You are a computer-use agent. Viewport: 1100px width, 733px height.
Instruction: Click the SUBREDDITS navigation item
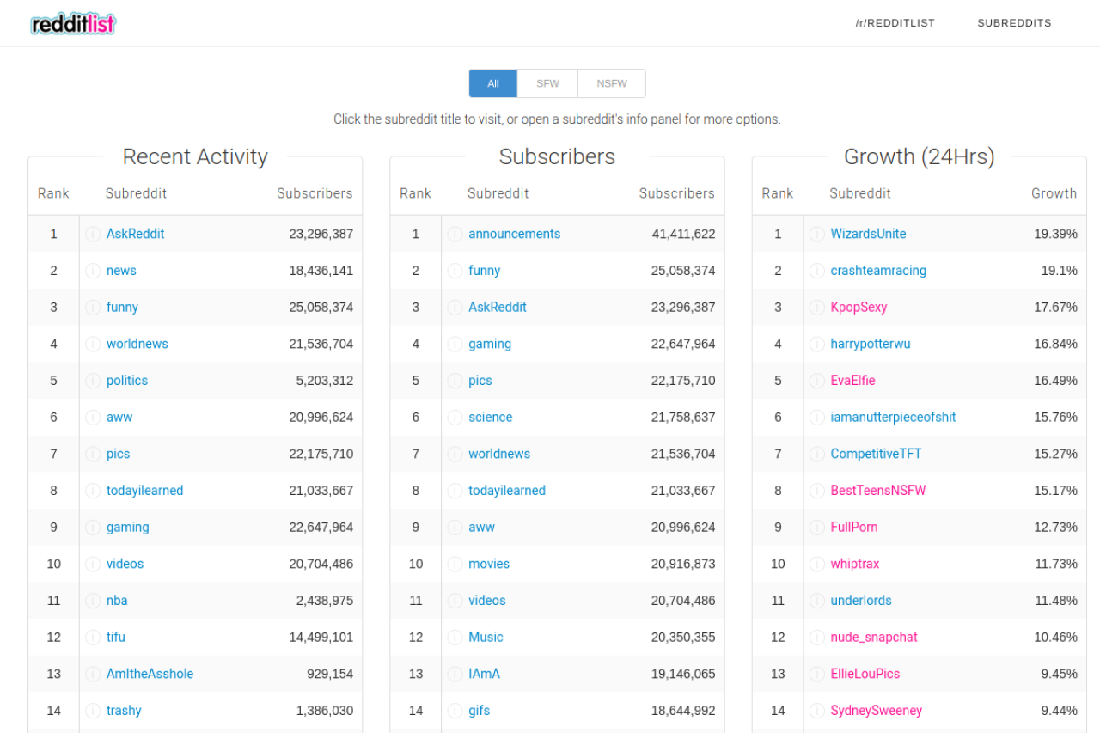click(x=1014, y=23)
